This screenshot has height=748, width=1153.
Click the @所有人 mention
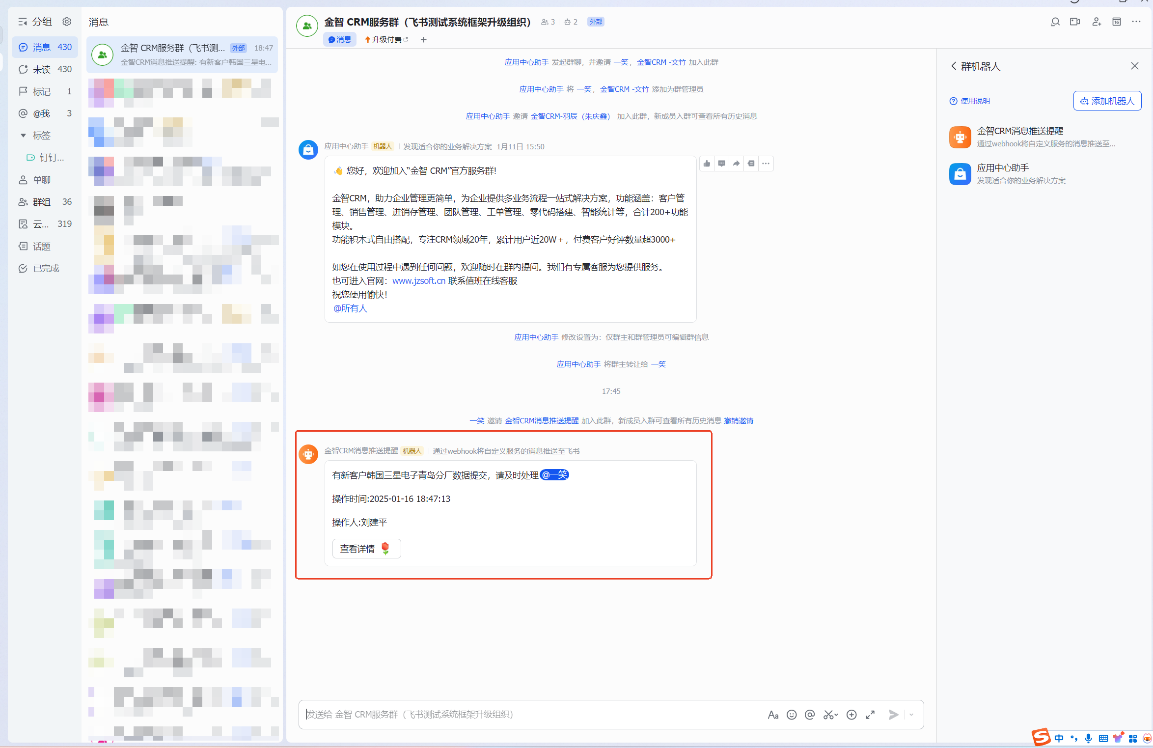click(350, 308)
